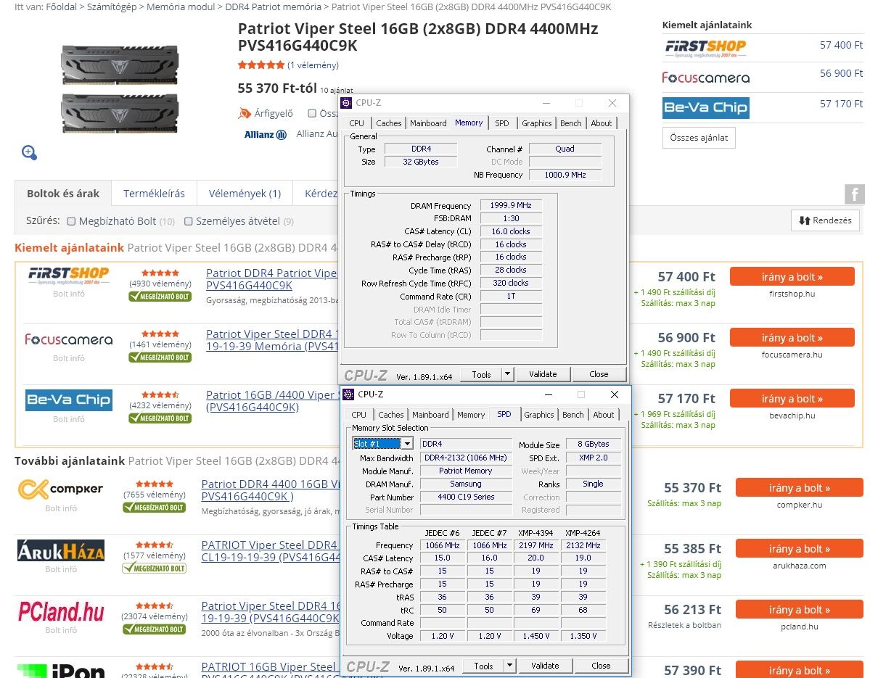The image size is (870, 678).
Task: Click the magnifier zoom icon under product image
Action: click(30, 152)
